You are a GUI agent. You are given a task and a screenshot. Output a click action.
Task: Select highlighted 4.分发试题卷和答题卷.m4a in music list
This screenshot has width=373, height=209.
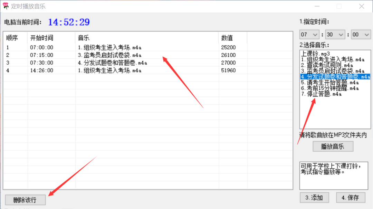tap(335, 77)
